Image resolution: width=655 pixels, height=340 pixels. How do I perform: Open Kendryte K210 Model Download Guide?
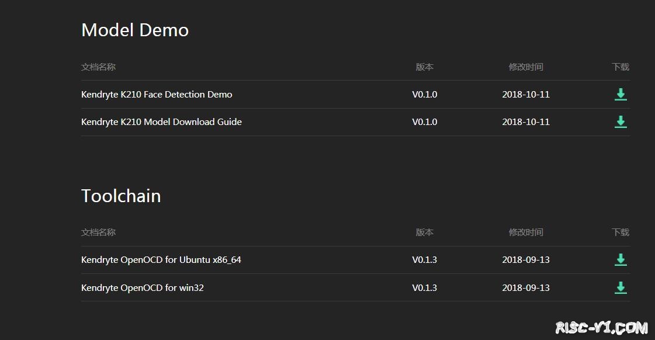(161, 122)
